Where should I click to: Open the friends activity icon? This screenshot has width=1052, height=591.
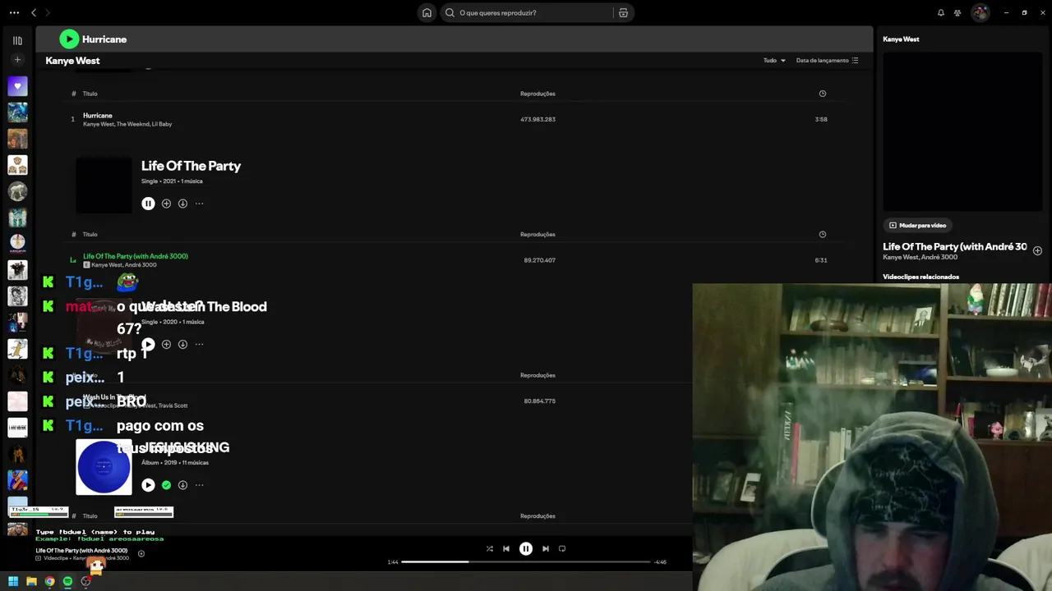[957, 12]
